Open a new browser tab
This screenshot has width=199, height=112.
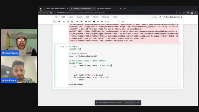(125, 9)
